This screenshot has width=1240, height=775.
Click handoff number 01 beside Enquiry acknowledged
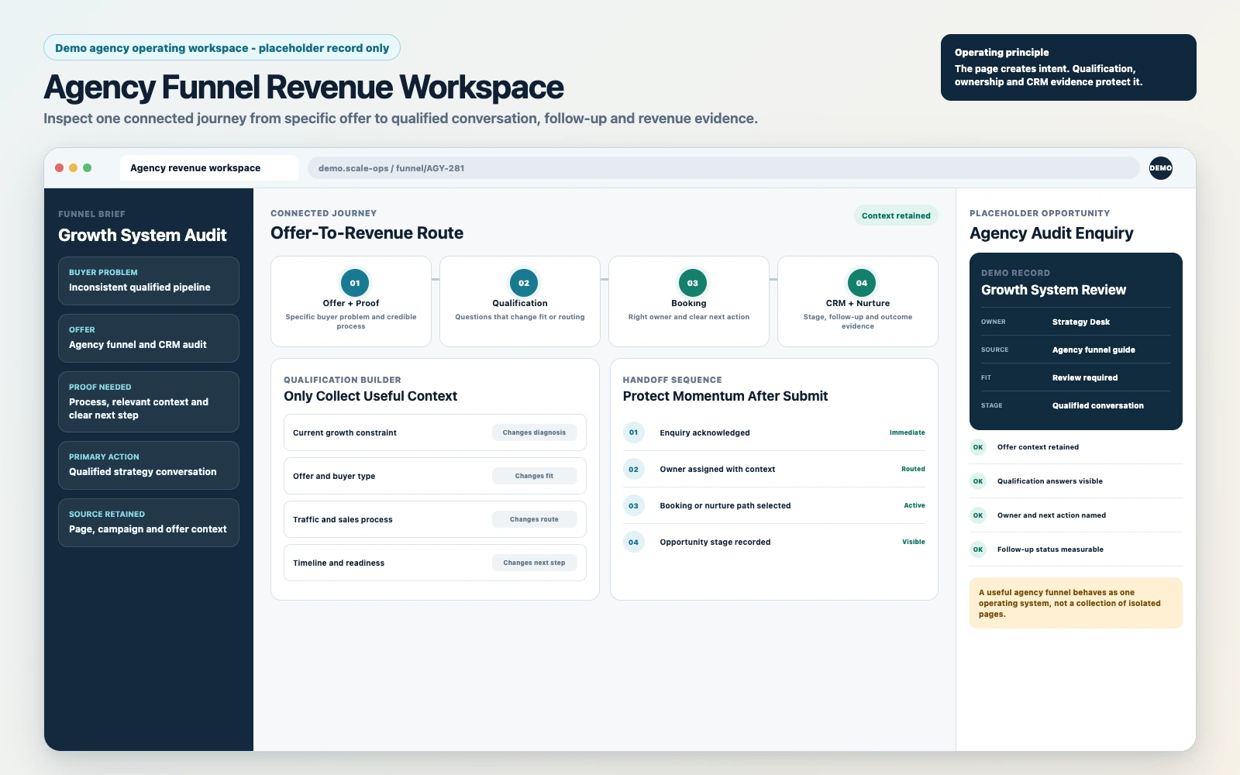634,432
